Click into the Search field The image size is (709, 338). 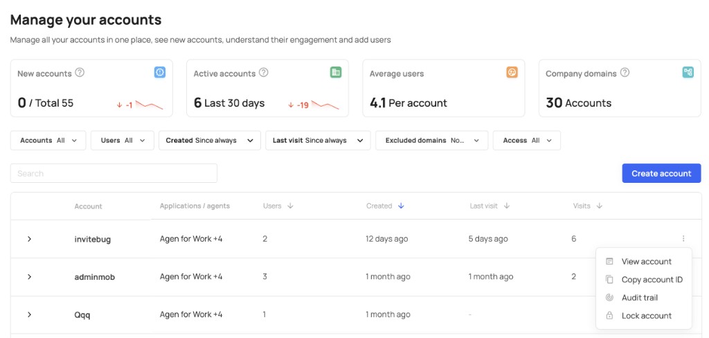114,173
